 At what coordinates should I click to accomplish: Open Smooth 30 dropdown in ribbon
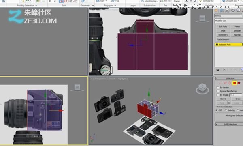pyautogui.click(x=239, y=1)
